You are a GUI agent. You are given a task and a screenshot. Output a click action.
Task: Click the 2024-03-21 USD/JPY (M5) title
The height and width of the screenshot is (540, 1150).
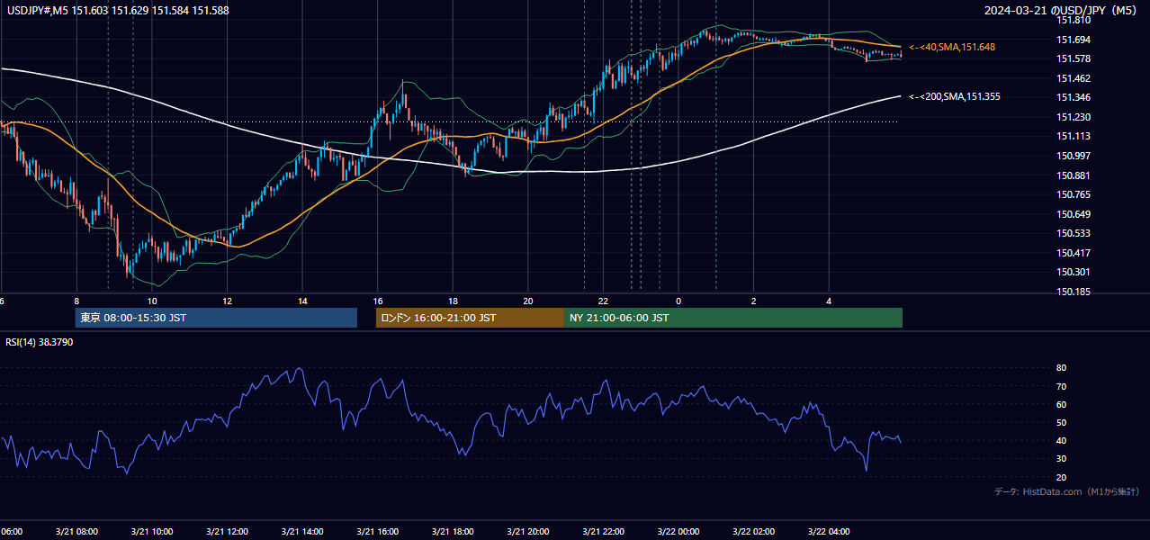click(1062, 11)
